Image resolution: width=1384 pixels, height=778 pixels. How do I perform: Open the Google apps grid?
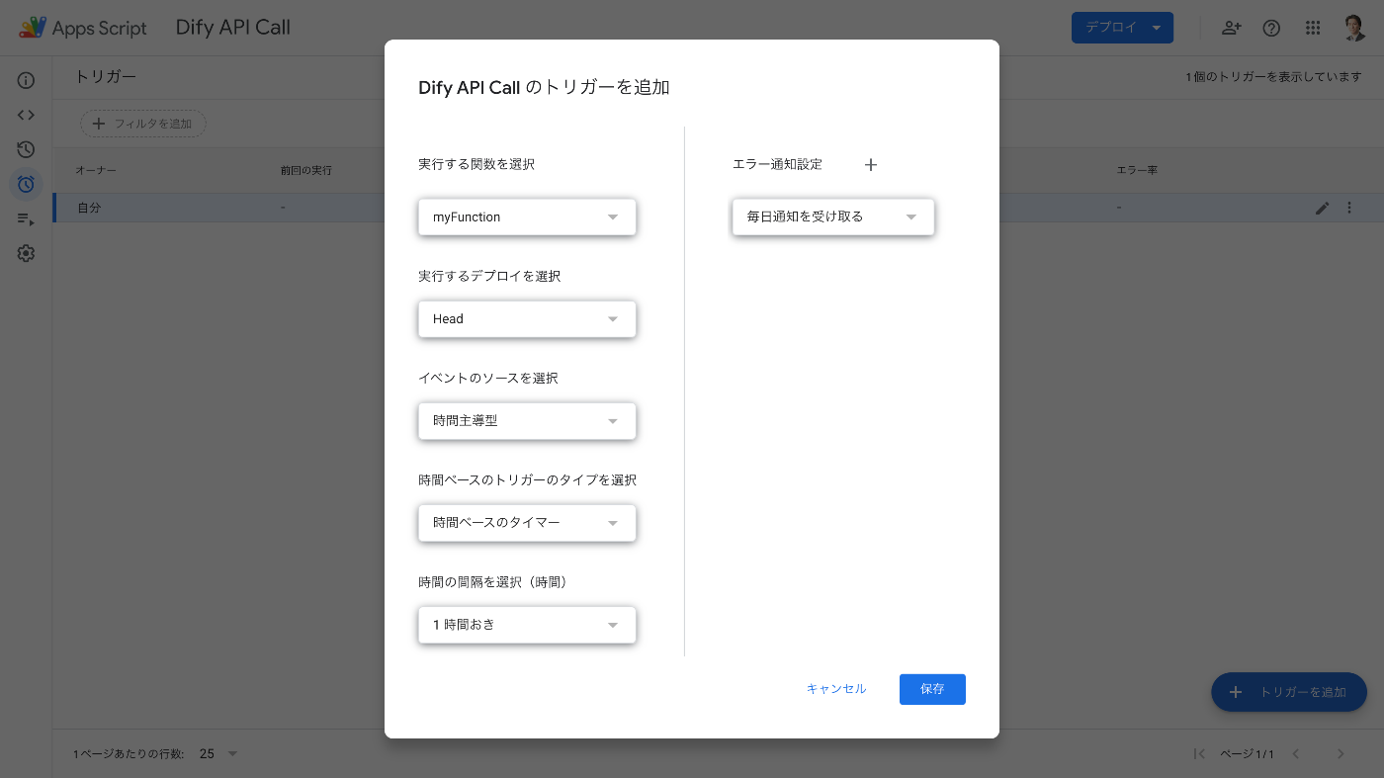pos(1313,28)
